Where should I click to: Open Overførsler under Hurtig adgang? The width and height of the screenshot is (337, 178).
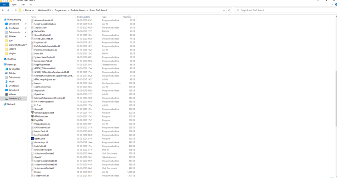point(14,28)
